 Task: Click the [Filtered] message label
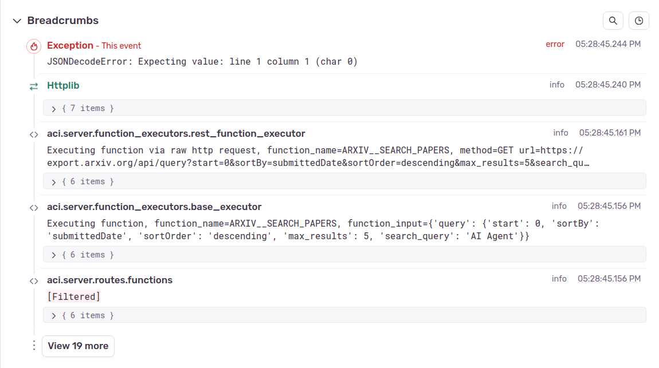pos(73,296)
